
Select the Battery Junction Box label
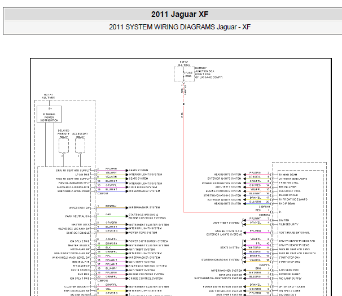click(x=208, y=73)
